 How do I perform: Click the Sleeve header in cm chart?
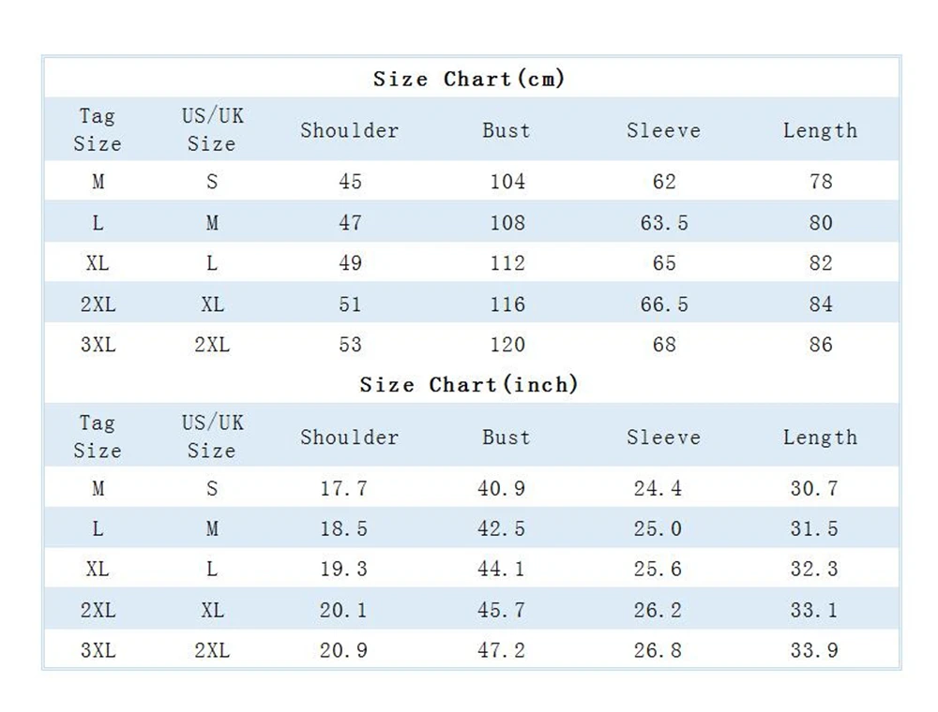click(663, 130)
